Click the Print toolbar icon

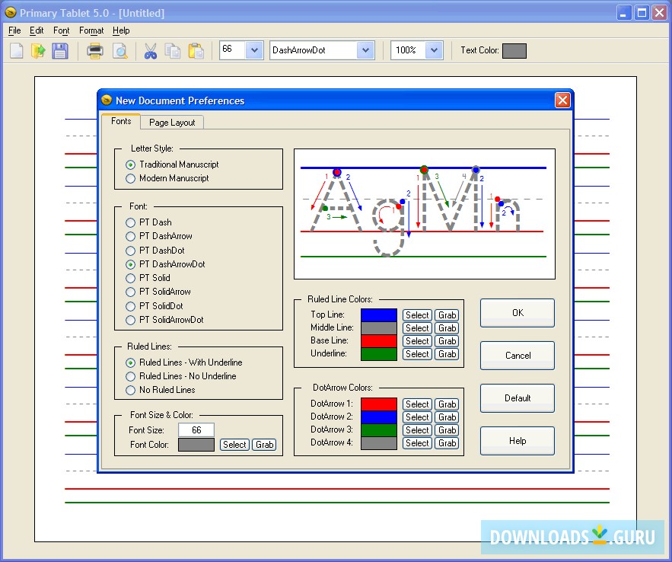click(x=95, y=51)
